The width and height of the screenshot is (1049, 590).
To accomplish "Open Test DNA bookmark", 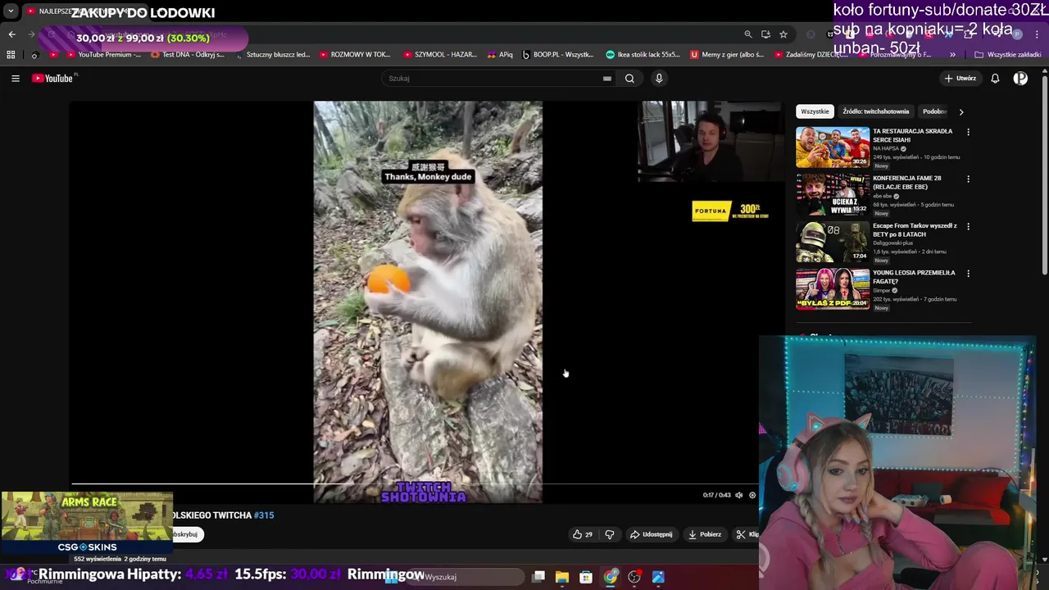I will [188, 55].
